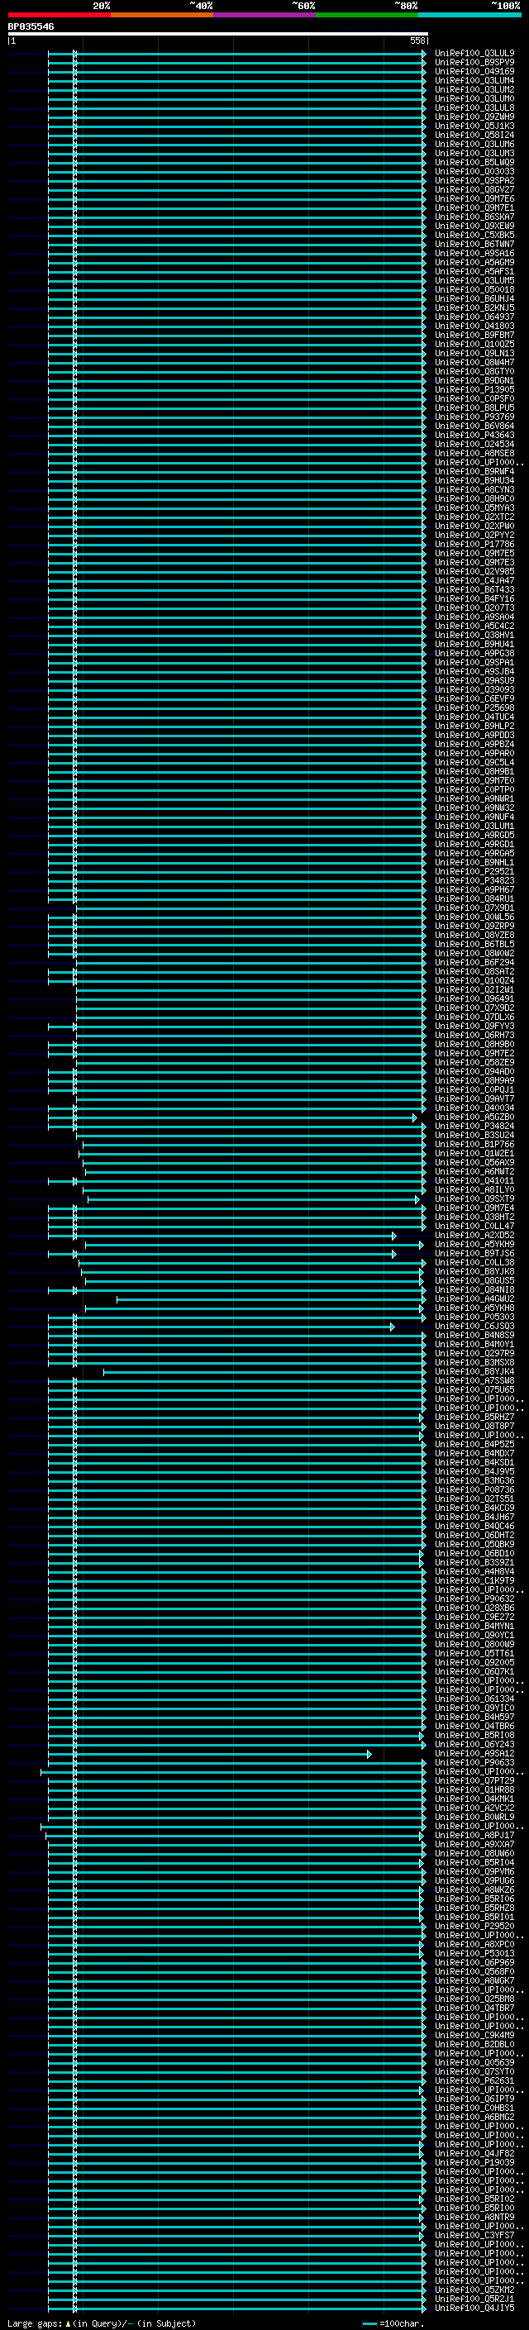Viewport: 529px width, 2330px height.
Task: Select the UniRef100_B6SKA7 entry
Action: click(474, 217)
